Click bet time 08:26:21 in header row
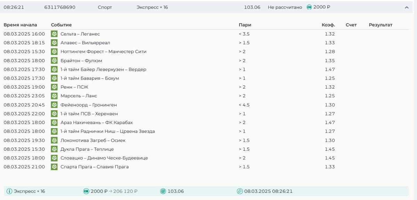417x200 pixels. pos(14,7)
